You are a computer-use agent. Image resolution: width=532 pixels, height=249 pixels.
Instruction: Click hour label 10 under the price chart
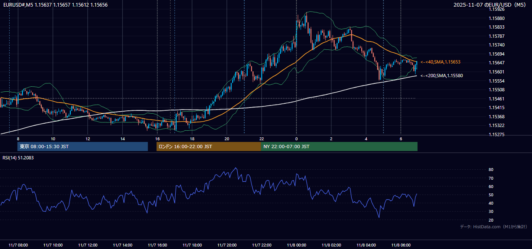pyautogui.click(x=53, y=139)
